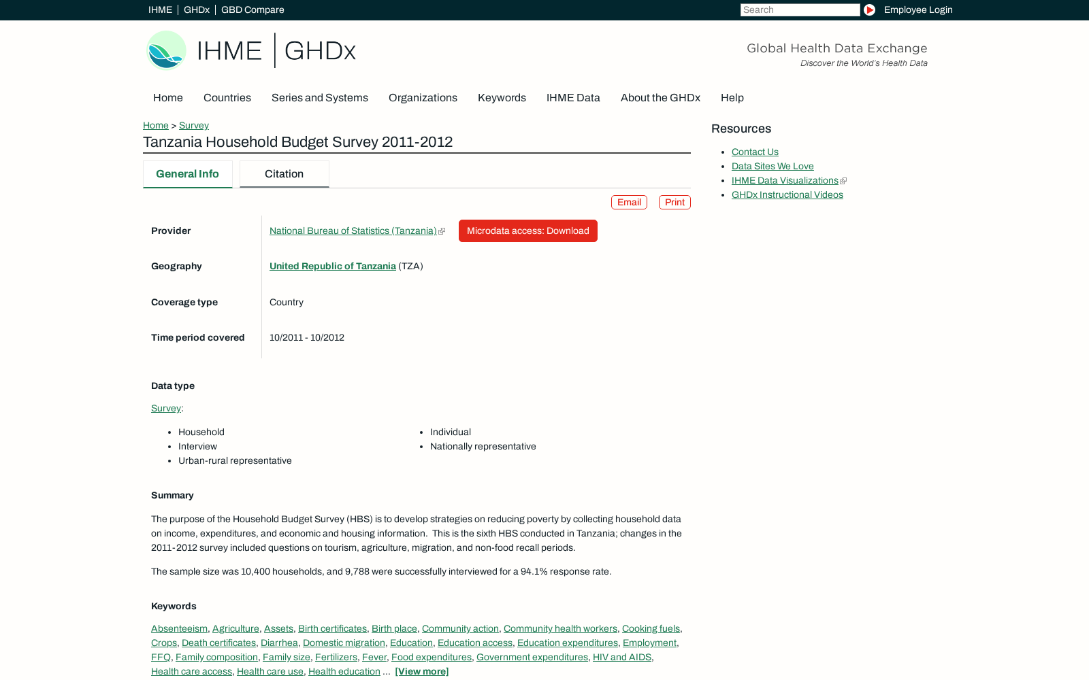
Task: Open Contact Us resource link
Action: (755, 152)
